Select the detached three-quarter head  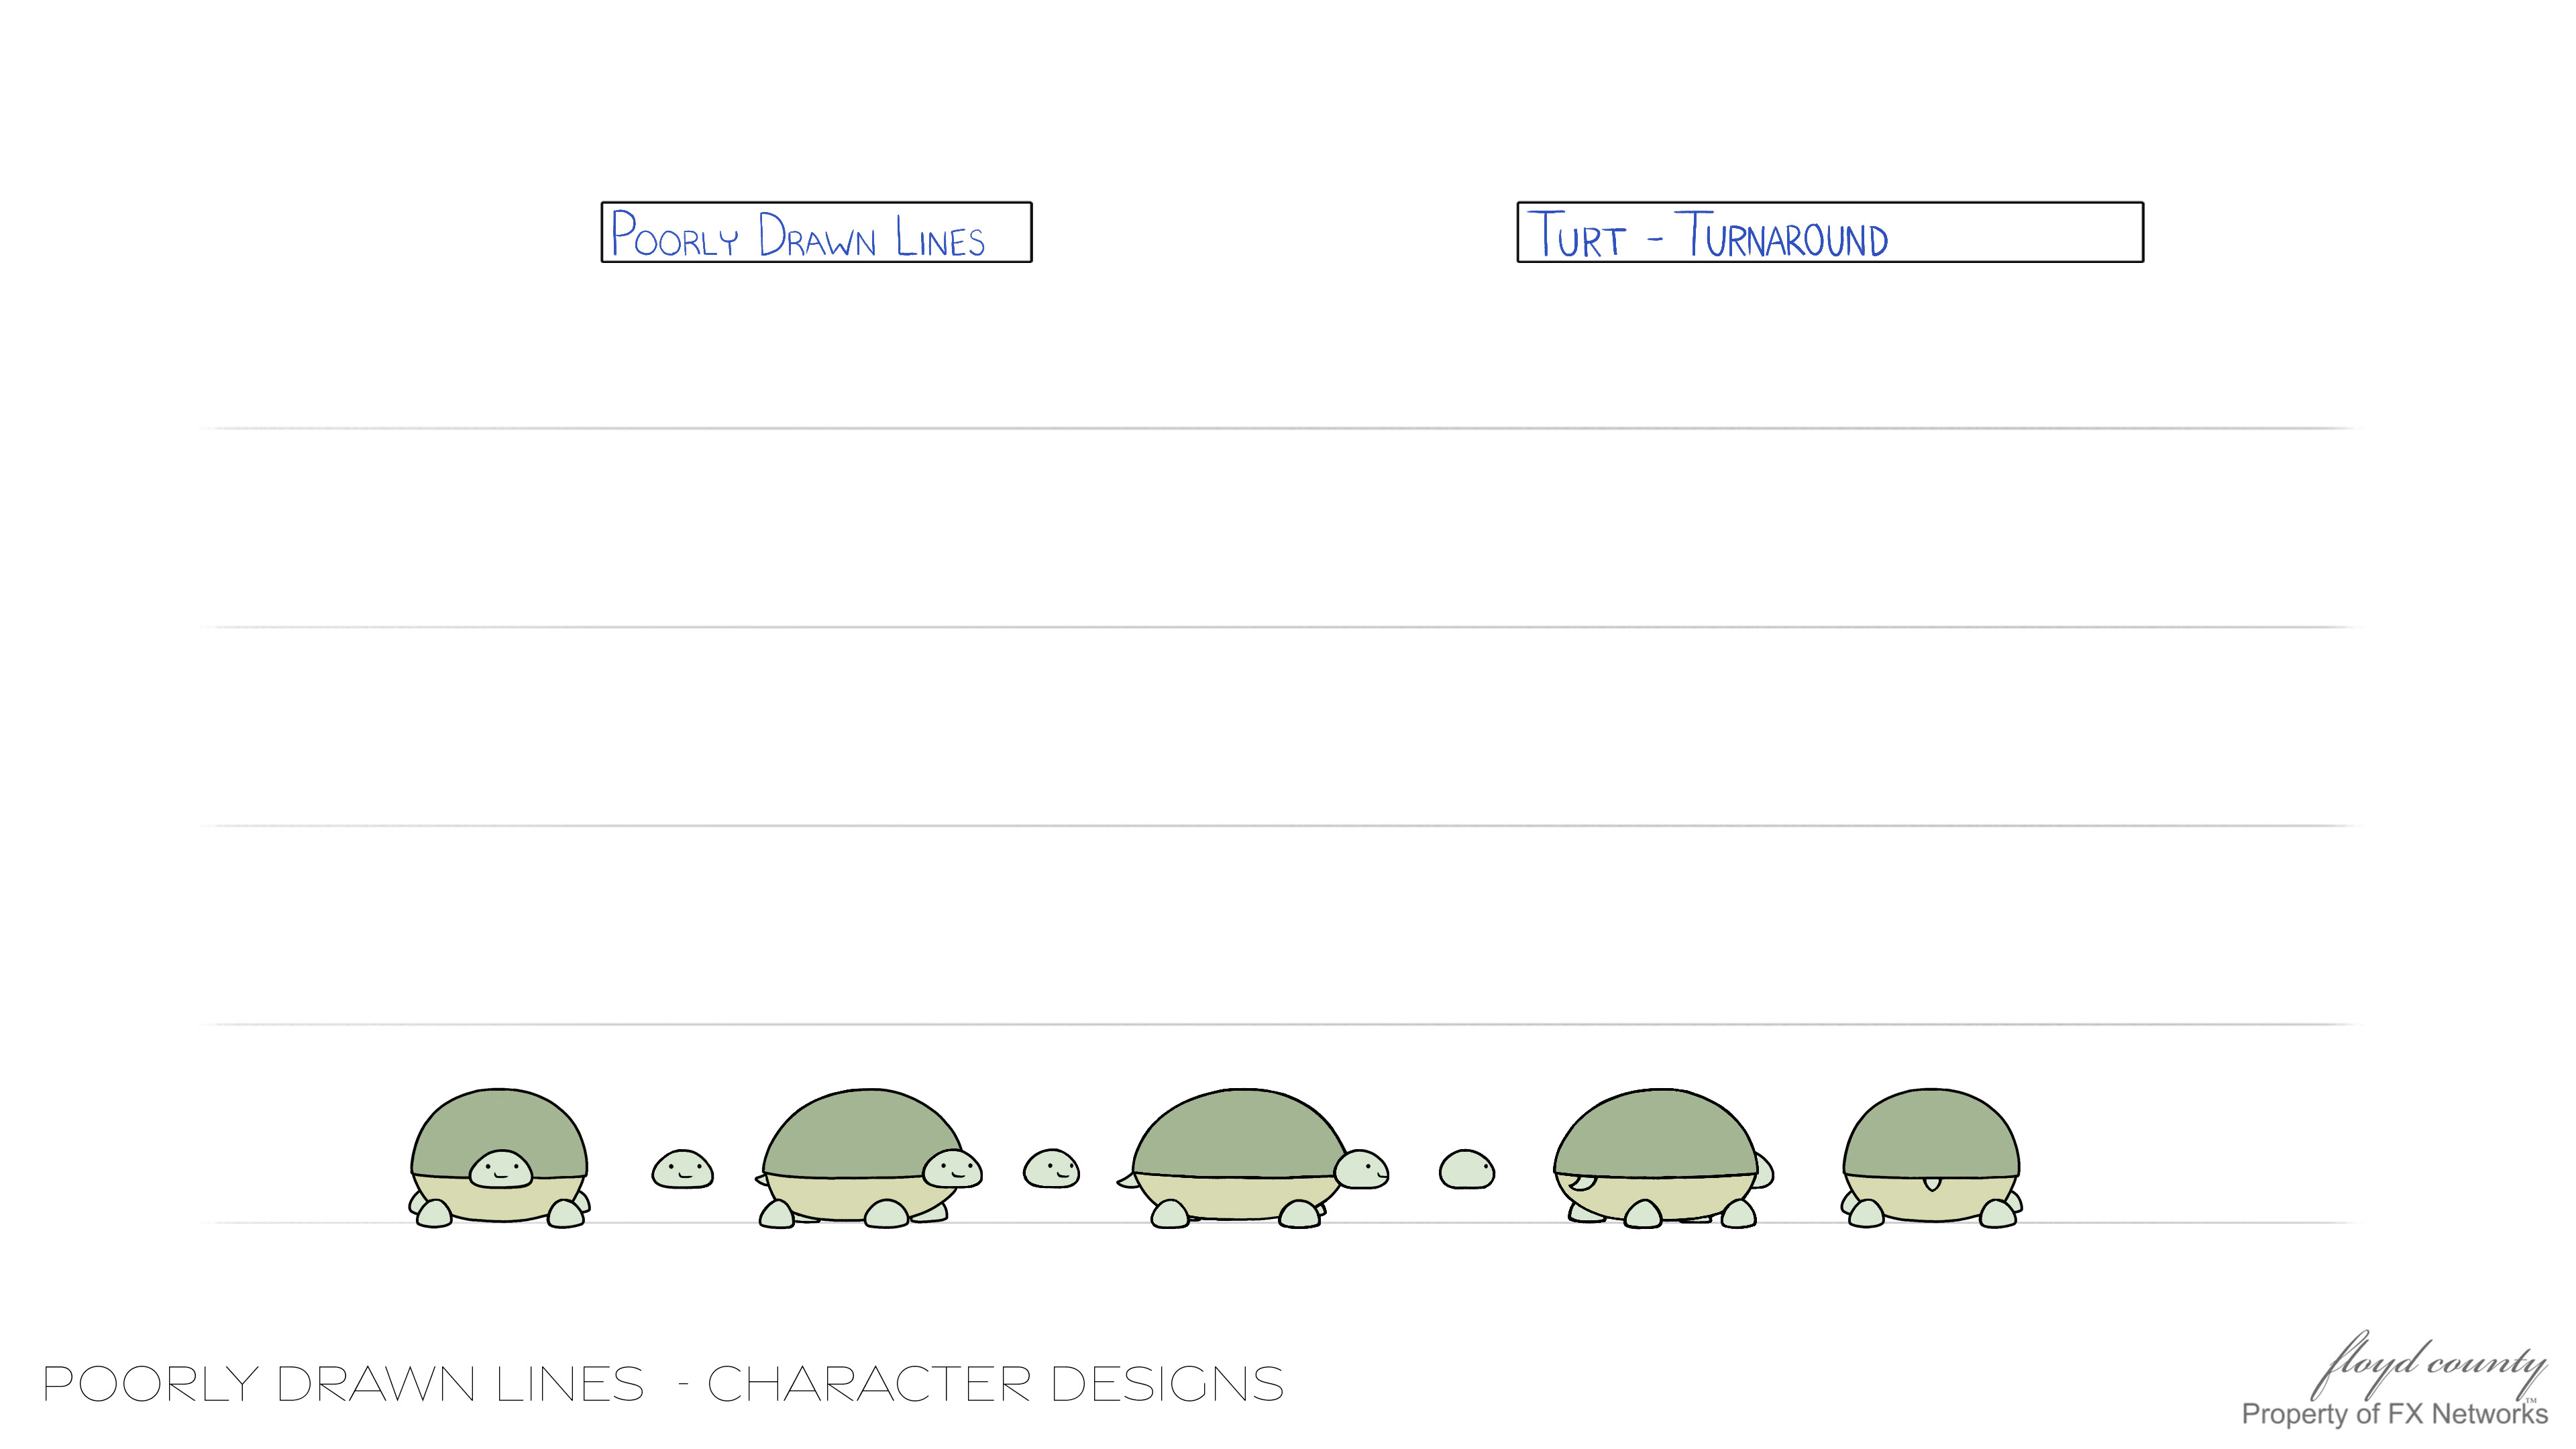[1051, 1168]
